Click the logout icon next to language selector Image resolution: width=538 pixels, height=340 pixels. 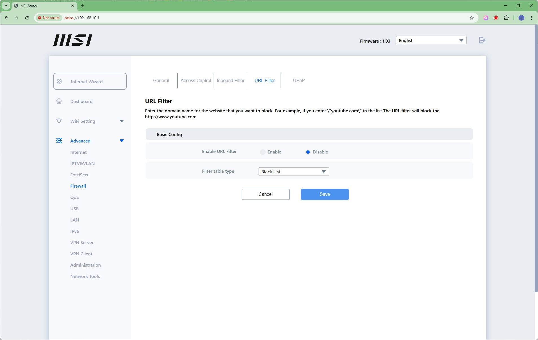(x=482, y=40)
